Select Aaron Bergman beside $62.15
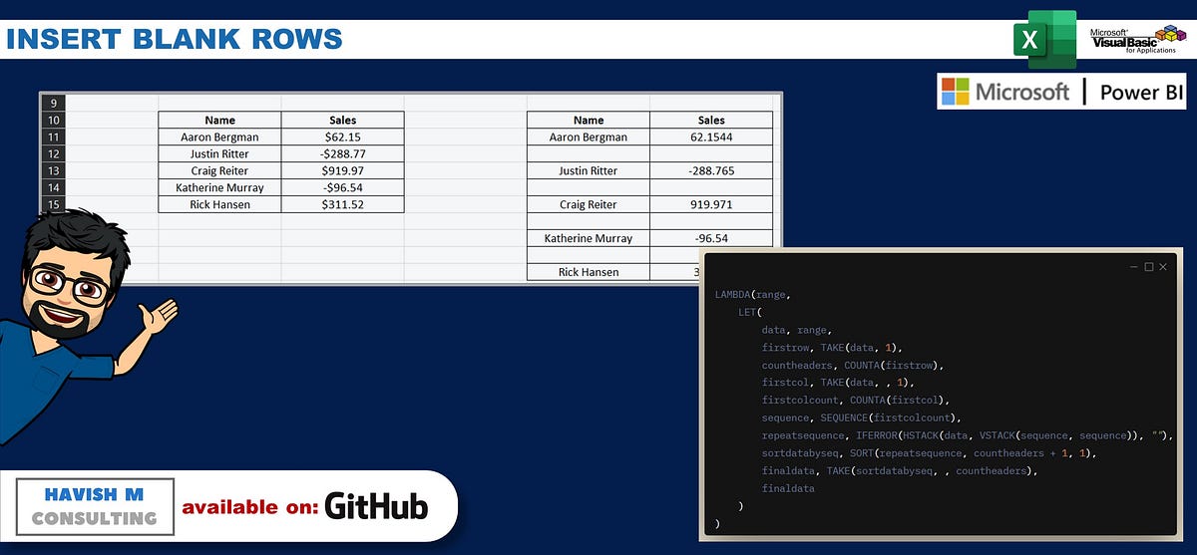Screen dimensions: 1197x555 point(219,137)
